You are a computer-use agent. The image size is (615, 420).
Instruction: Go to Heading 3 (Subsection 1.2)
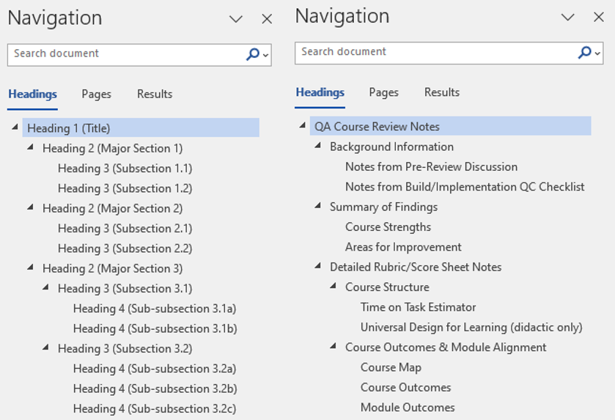[x=125, y=188]
